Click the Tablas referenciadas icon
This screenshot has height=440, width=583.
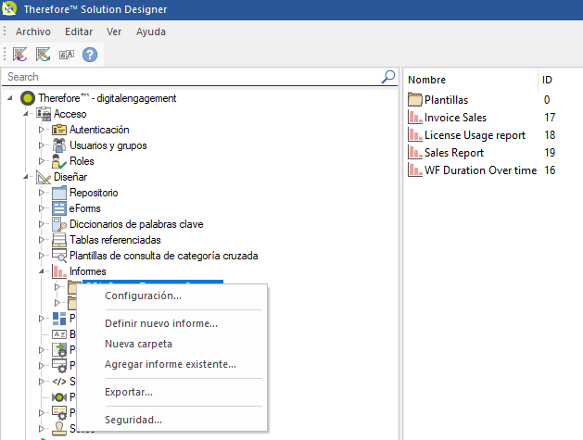tap(59, 240)
